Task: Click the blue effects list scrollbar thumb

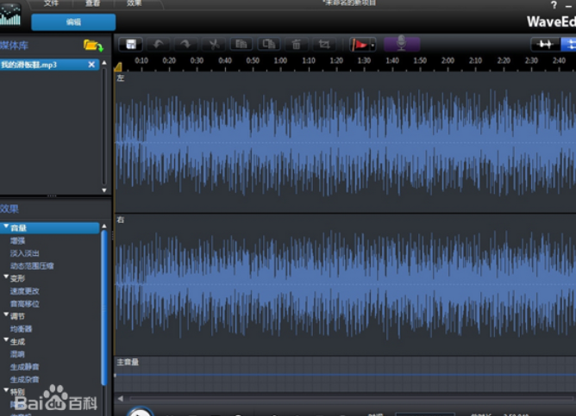Action: pyautogui.click(x=104, y=308)
